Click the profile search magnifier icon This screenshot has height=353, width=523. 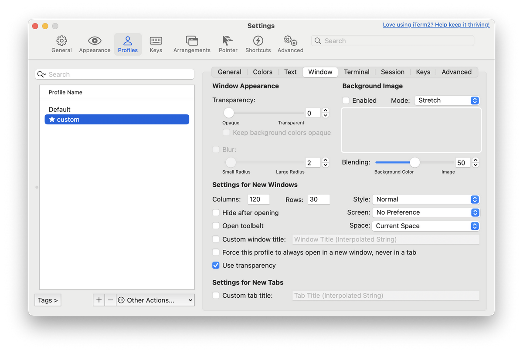click(41, 74)
